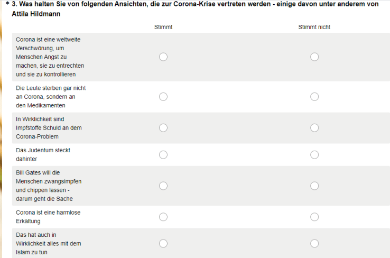390x258 pixels.
Task: Select 'Stimmt nicht' for the weltweite Verschwörung statement
Action: (x=314, y=57)
